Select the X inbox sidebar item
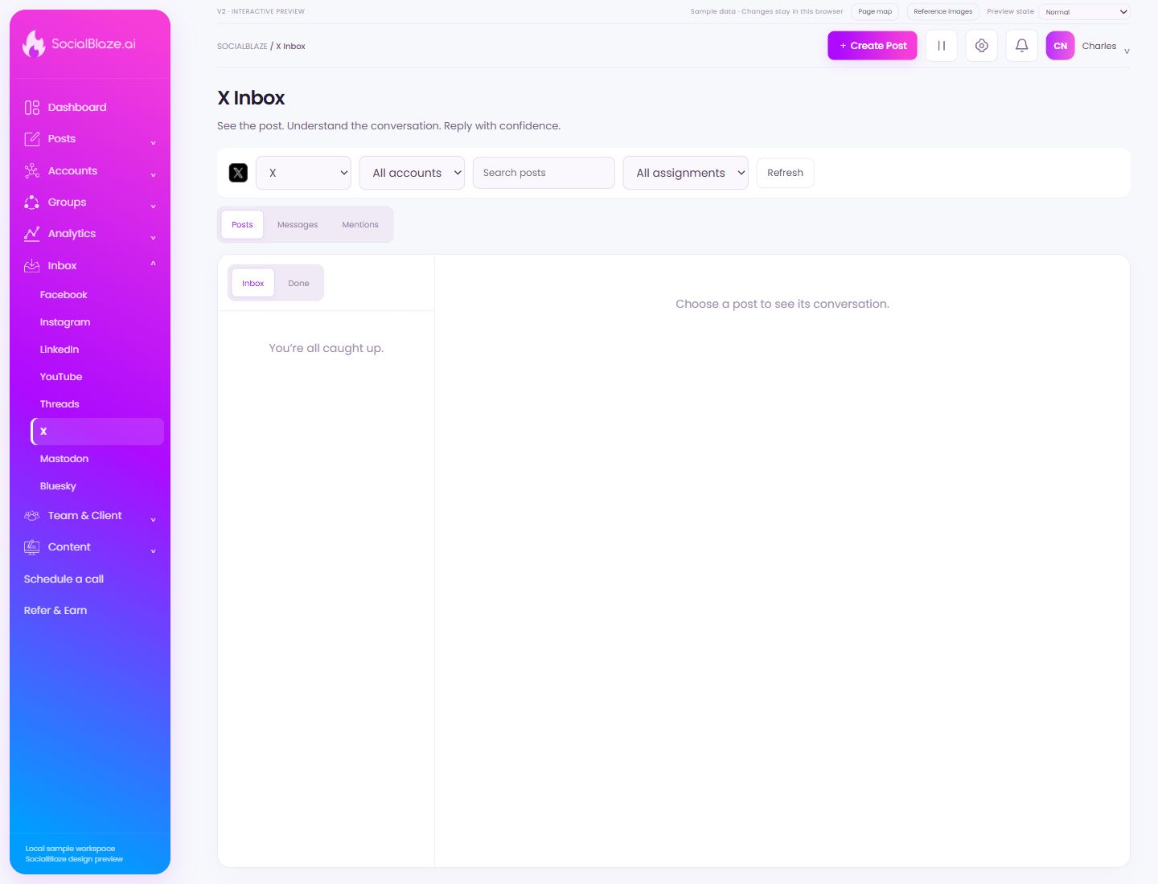Image resolution: width=1158 pixels, height=884 pixels. coord(97,432)
